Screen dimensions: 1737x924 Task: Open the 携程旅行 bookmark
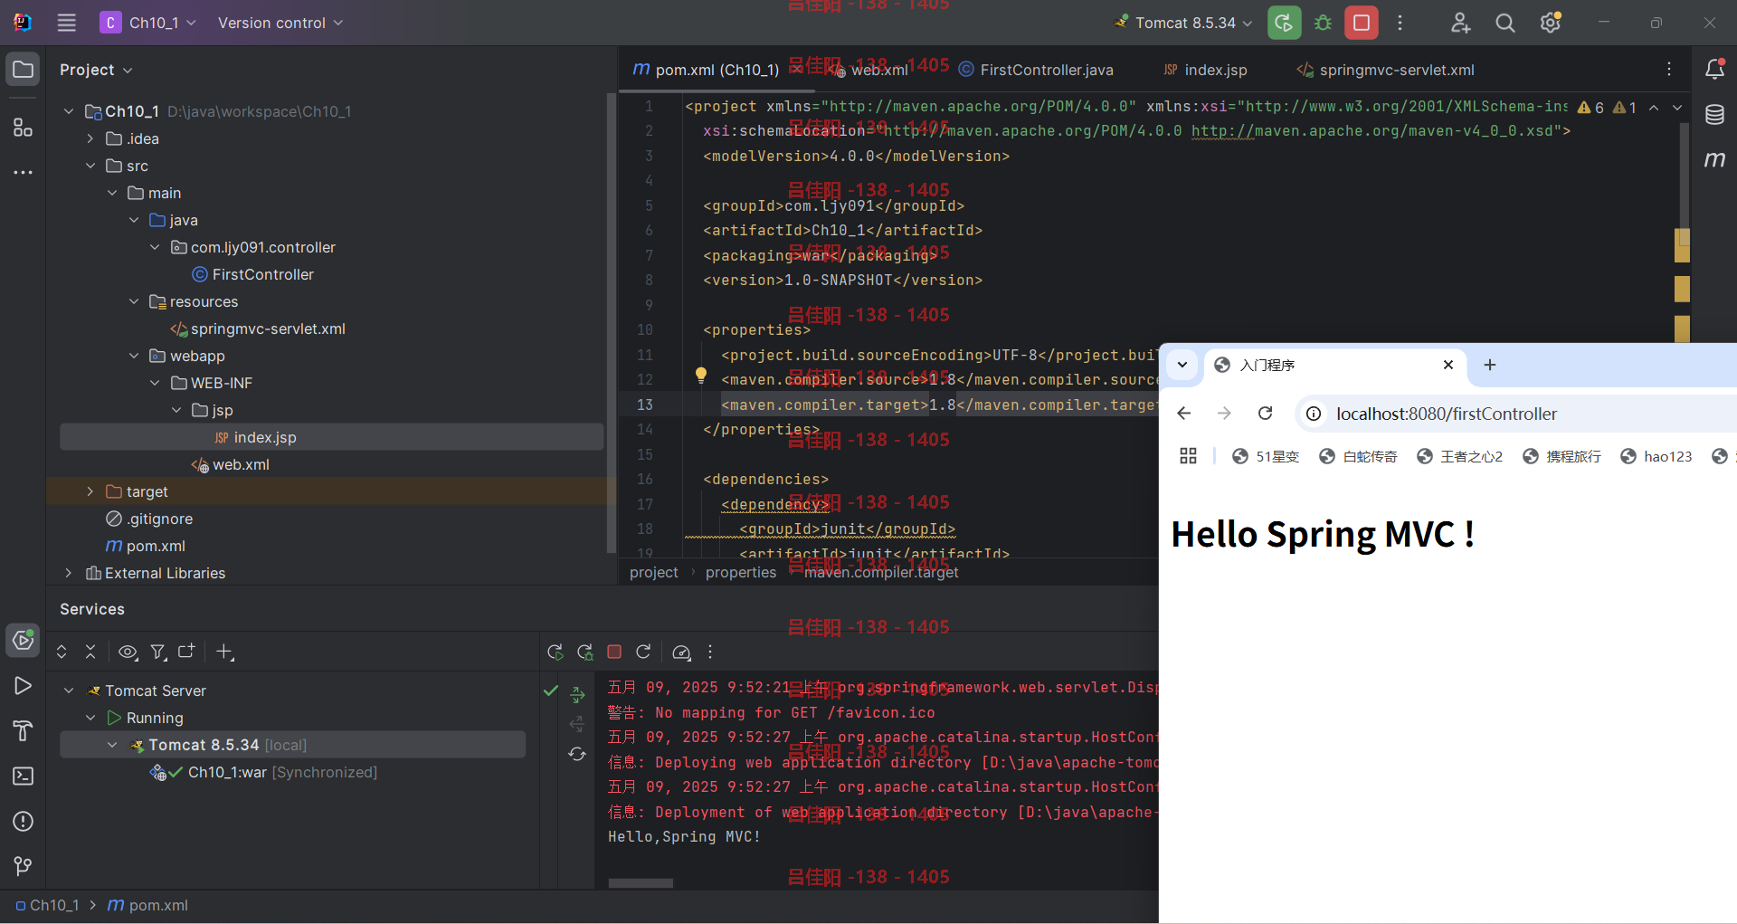point(1561,456)
